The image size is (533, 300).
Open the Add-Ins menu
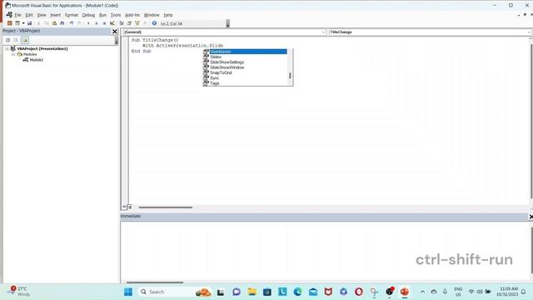[x=132, y=15]
